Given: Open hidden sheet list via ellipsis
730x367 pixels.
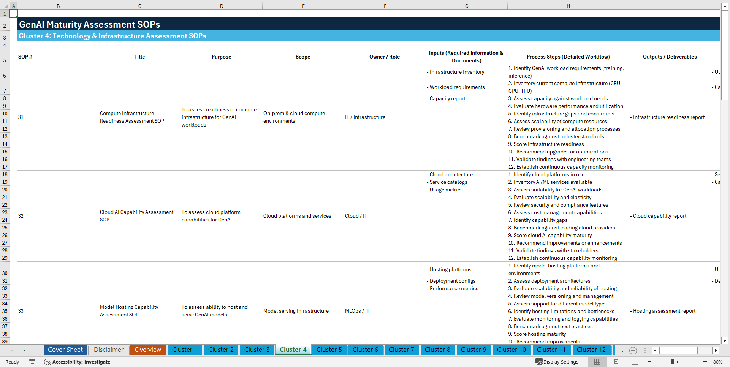Looking at the screenshot, I should [621, 350].
